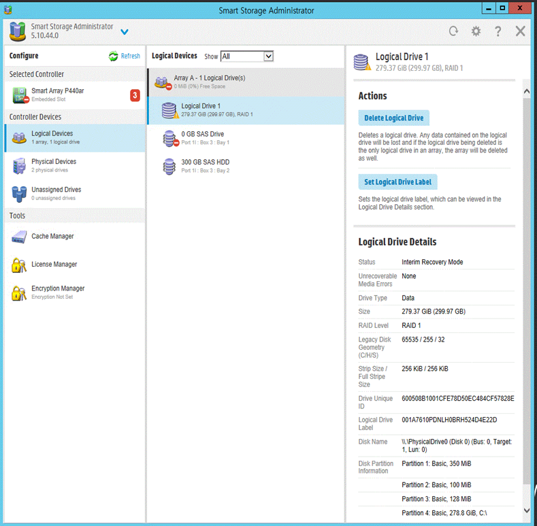Click the Refresh link in Configure panel

(130, 56)
